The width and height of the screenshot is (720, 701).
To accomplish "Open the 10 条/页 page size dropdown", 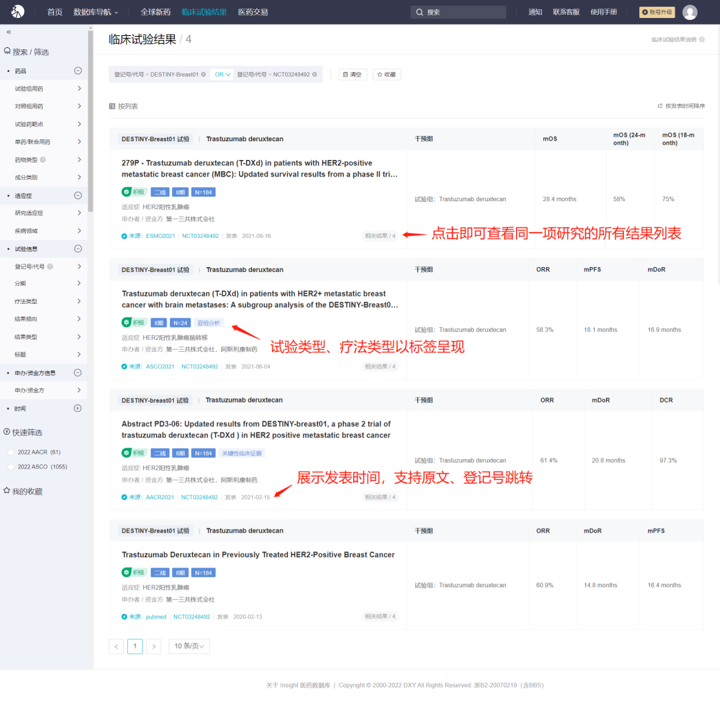I will click(x=189, y=646).
